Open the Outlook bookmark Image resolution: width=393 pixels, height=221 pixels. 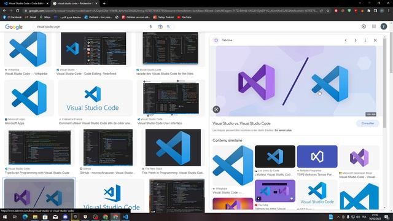pos(98,17)
